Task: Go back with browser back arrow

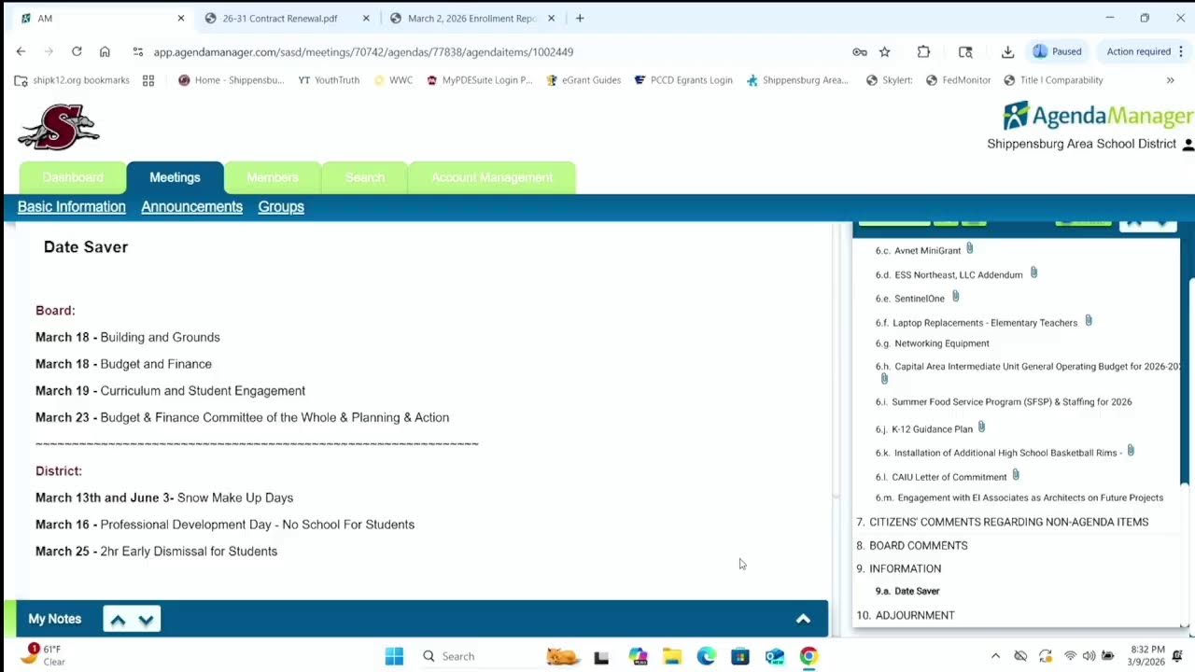Action: coord(21,51)
